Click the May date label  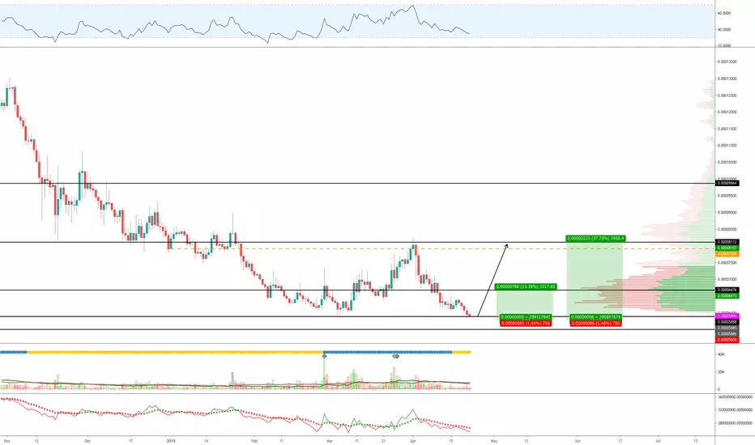pyautogui.click(x=494, y=440)
